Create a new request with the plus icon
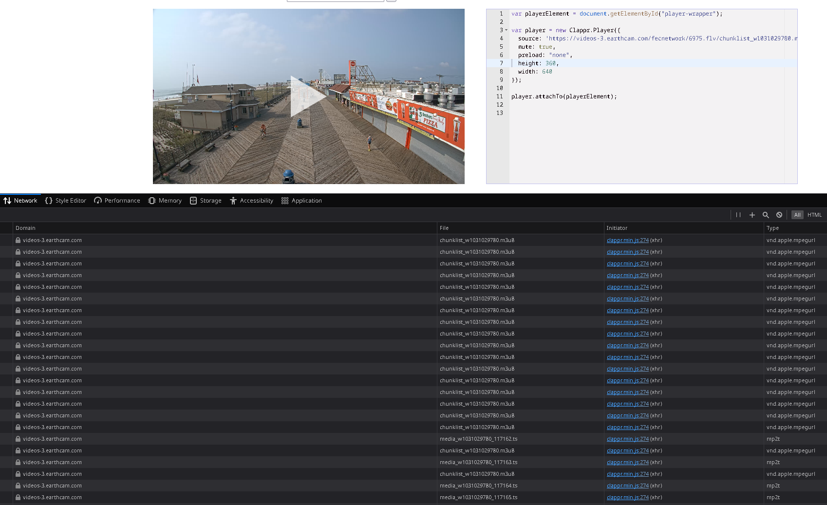This screenshot has width=827, height=505. tap(752, 215)
